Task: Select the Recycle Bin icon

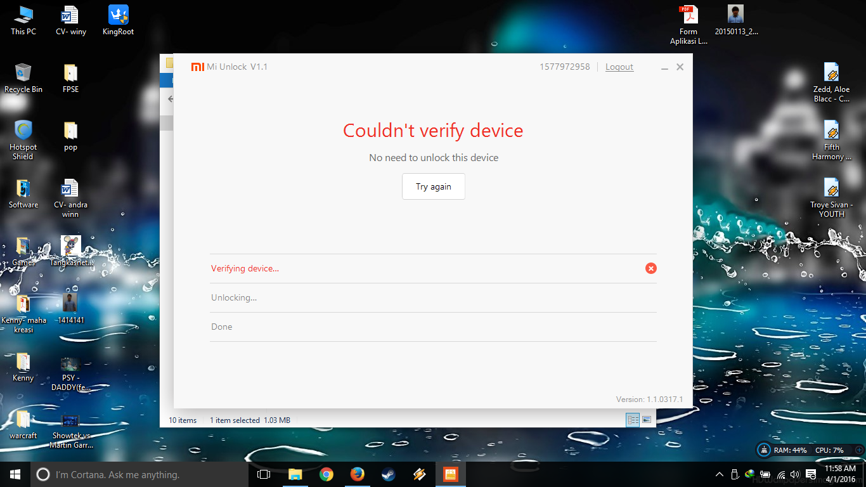Action: [x=23, y=78]
